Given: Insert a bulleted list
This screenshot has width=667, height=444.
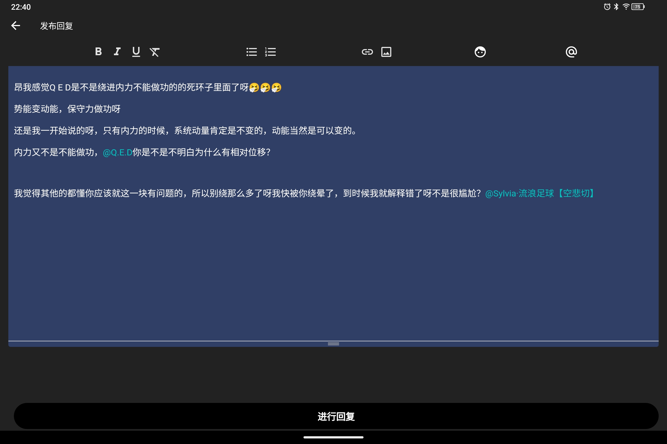Looking at the screenshot, I should [252, 52].
